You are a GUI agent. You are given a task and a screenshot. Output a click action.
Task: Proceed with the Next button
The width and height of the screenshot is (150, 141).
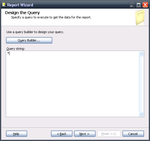pos(85,134)
